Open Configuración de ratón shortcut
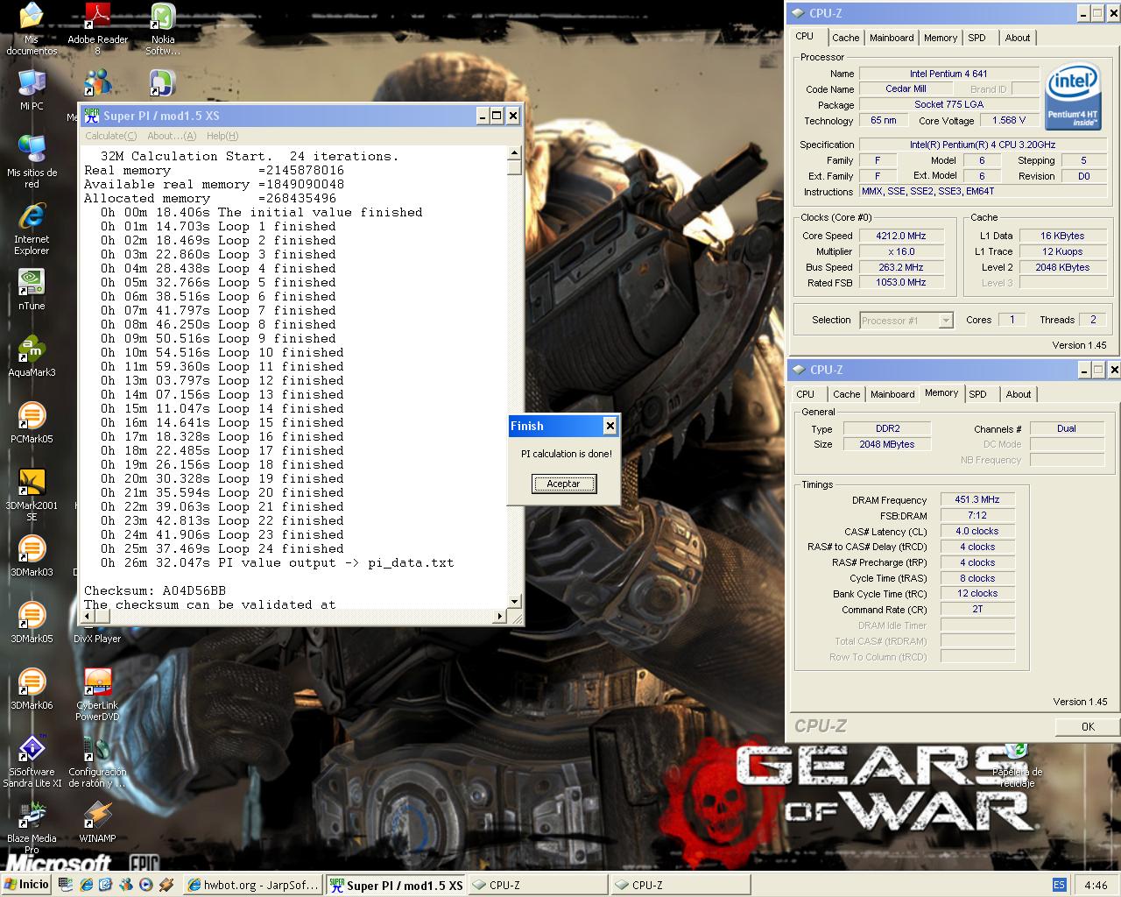 pos(97,761)
